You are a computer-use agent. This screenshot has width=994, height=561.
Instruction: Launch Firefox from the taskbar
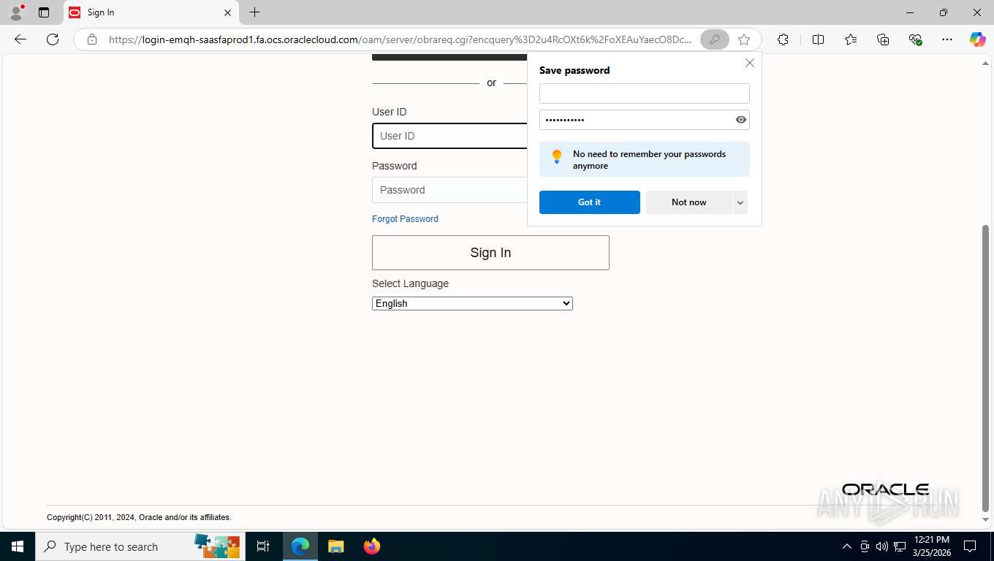coord(372,546)
